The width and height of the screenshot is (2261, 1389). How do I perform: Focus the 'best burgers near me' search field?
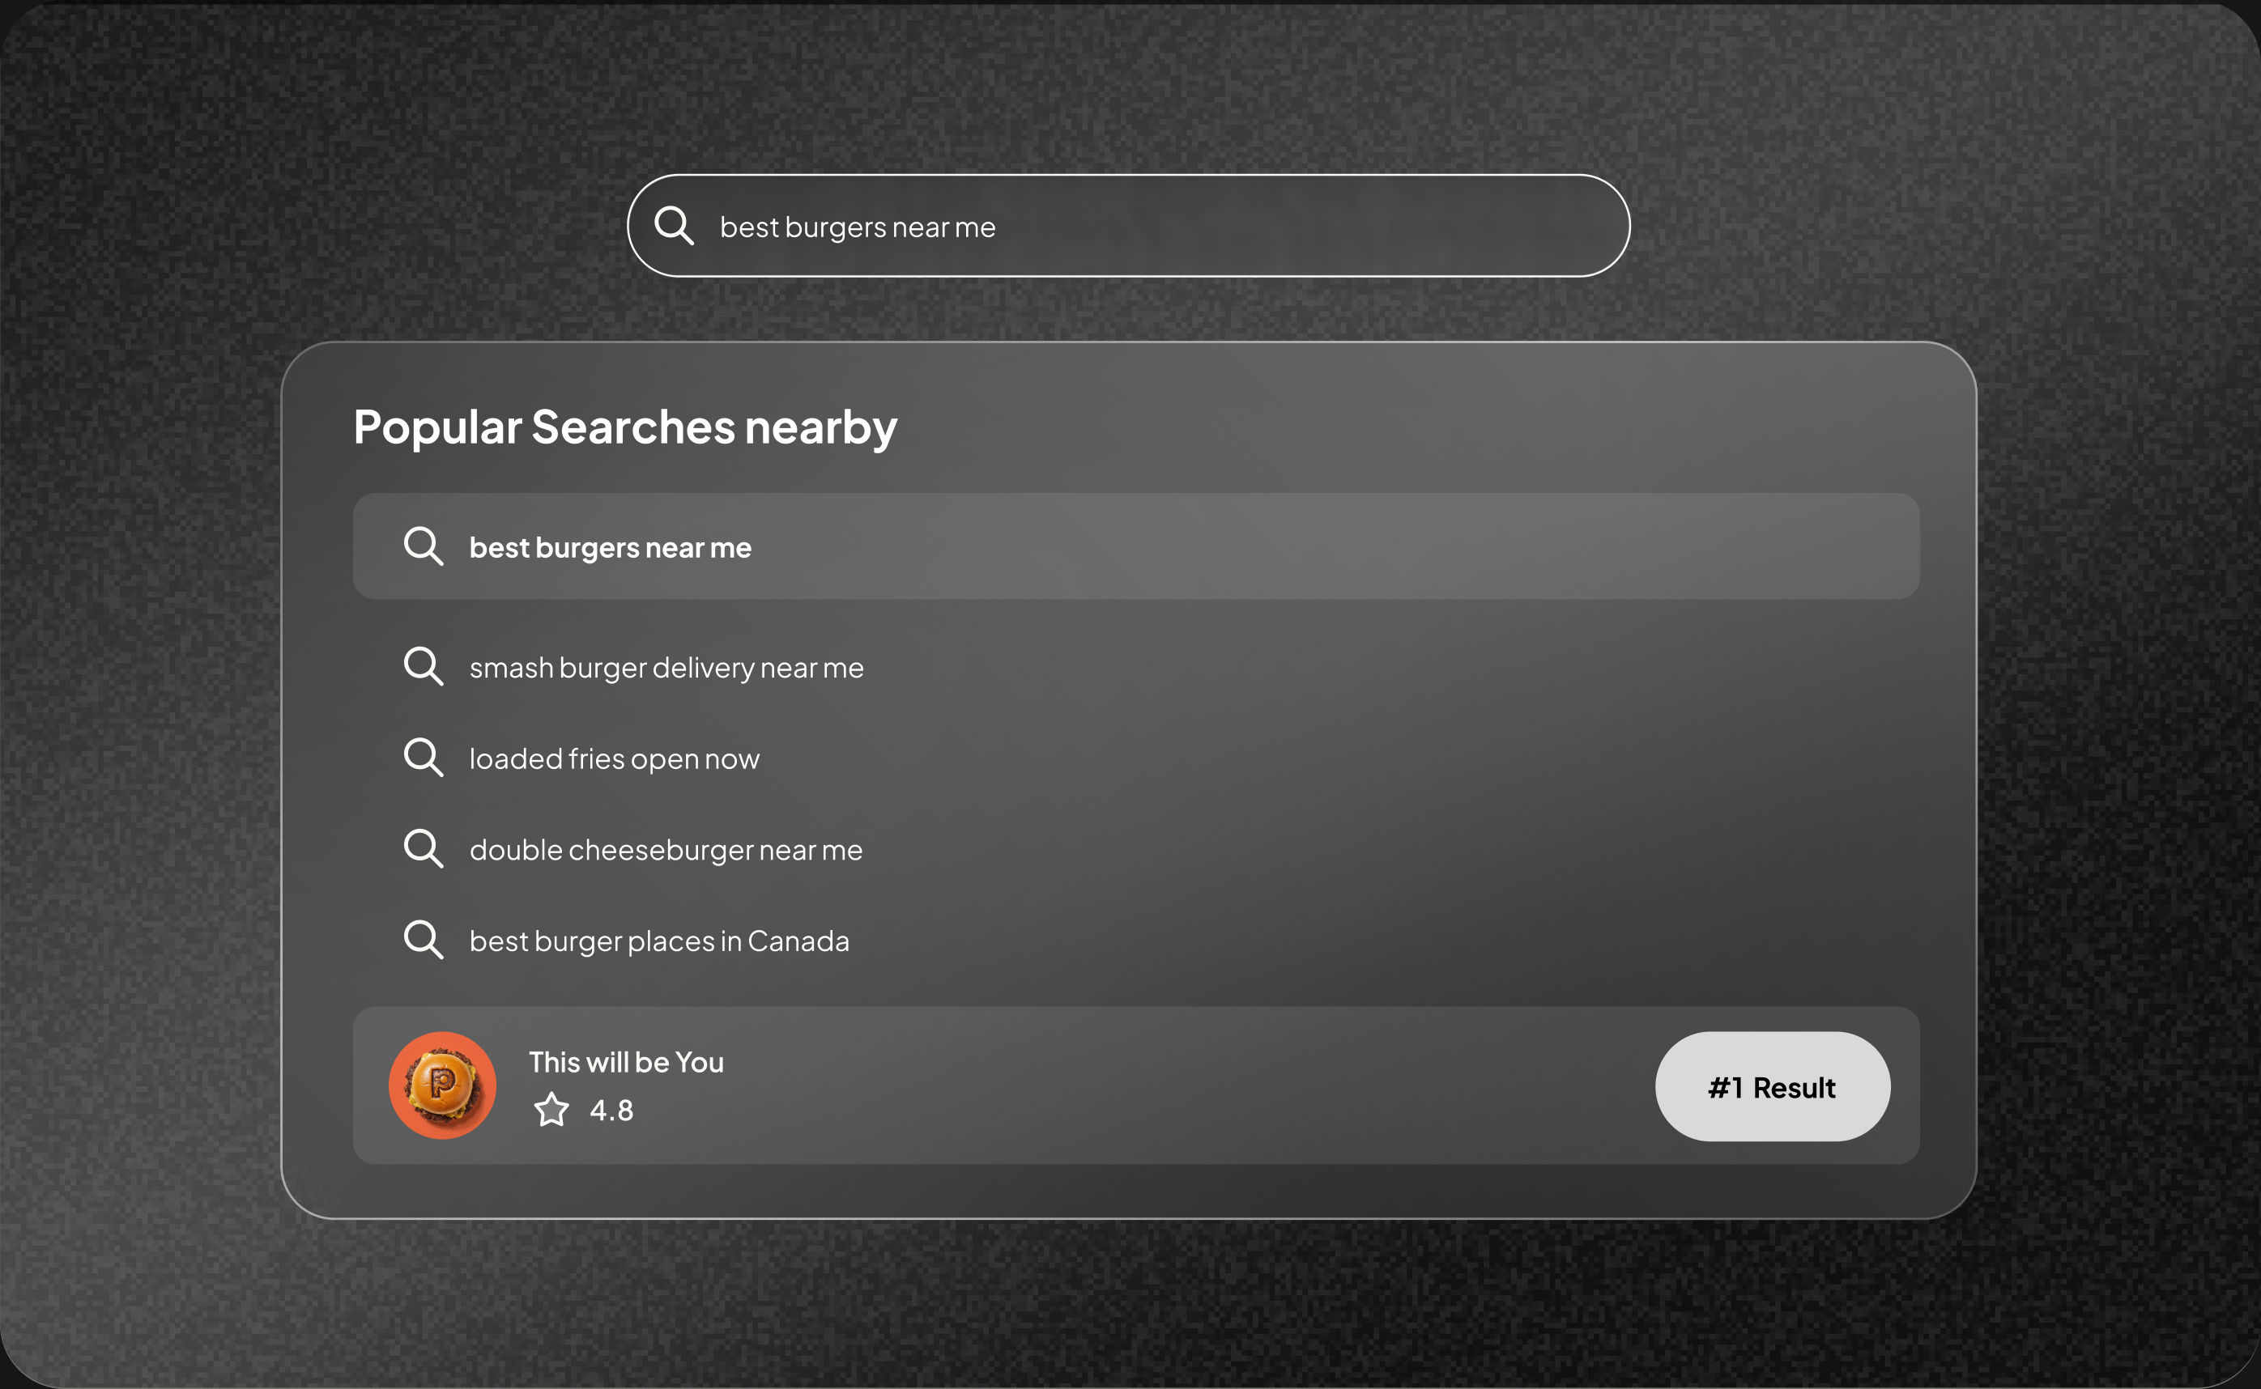(1129, 226)
